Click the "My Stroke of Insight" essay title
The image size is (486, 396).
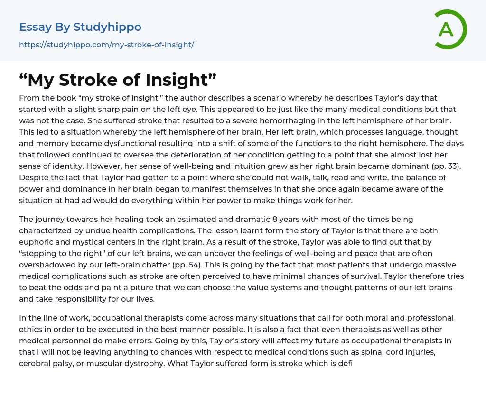click(118, 80)
